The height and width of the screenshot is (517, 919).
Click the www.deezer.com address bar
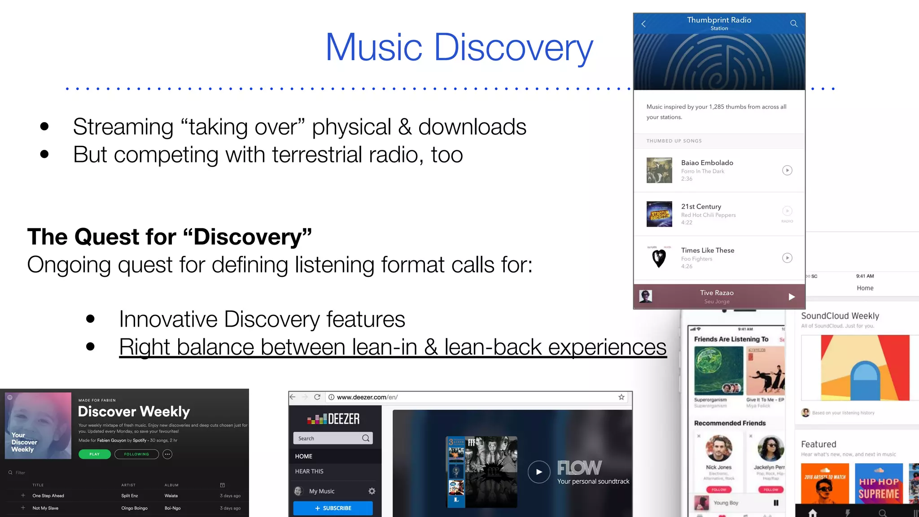(476, 397)
